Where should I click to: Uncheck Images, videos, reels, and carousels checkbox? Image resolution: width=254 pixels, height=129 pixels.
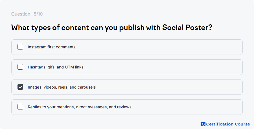pyautogui.click(x=20, y=87)
